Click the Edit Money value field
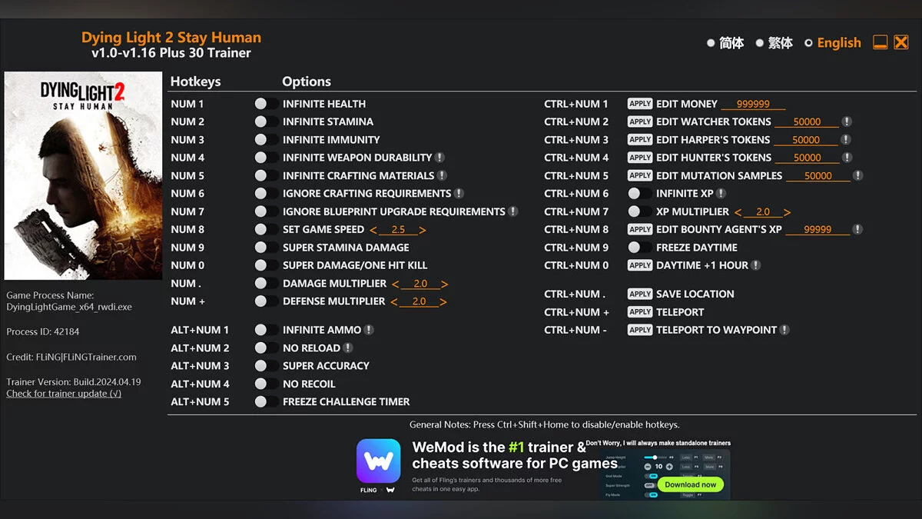922x519 pixels. coord(753,105)
